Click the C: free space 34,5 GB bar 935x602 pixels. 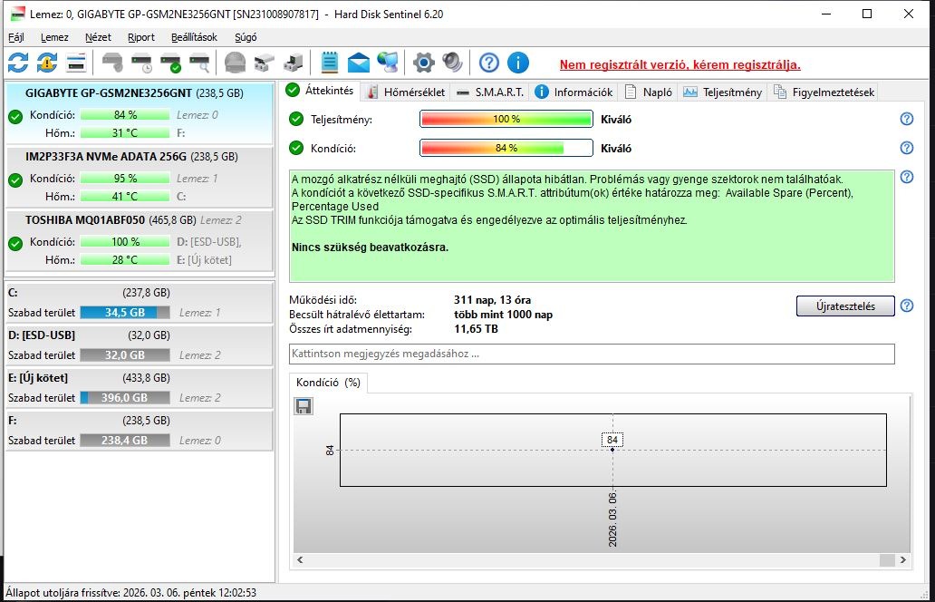(125, 312)
